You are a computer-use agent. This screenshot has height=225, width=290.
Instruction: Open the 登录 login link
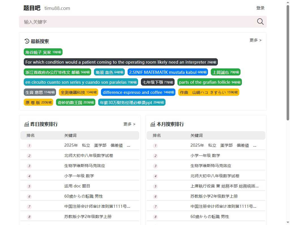pos(260,8)
